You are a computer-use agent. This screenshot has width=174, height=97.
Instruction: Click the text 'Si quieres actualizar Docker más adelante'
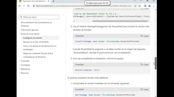[x=88, y=78]
